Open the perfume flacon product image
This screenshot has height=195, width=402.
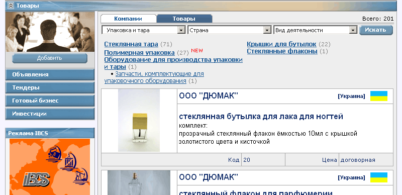[139, 182]
